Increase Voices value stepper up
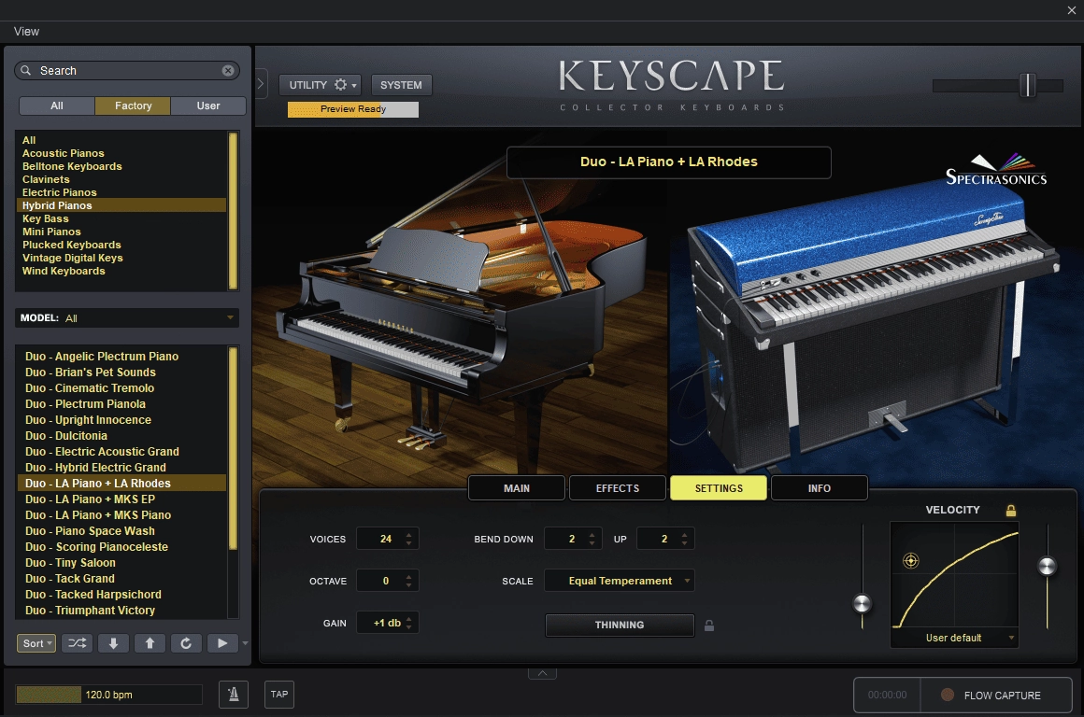This screenshot has height=717, width=1084. click(408, 534)
